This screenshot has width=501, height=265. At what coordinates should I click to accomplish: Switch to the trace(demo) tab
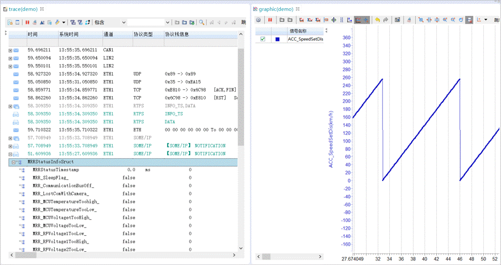point(23,9)
